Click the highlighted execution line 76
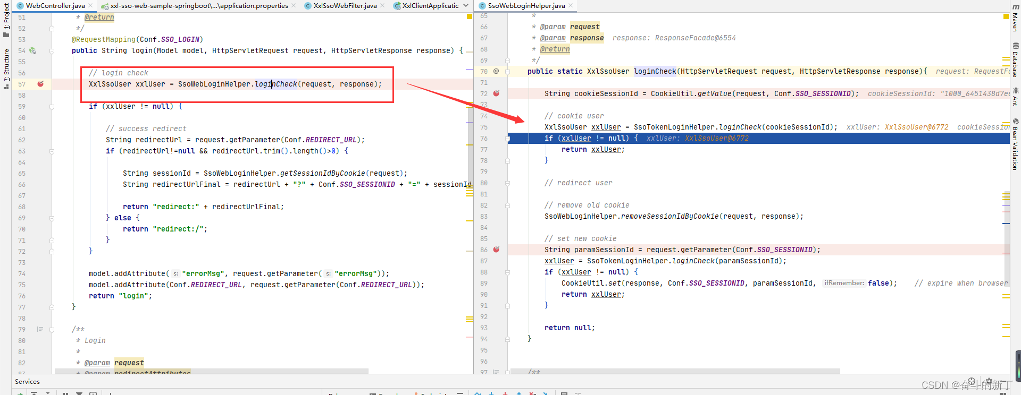Screen dimensions: 1021x395 pos(758,138)
